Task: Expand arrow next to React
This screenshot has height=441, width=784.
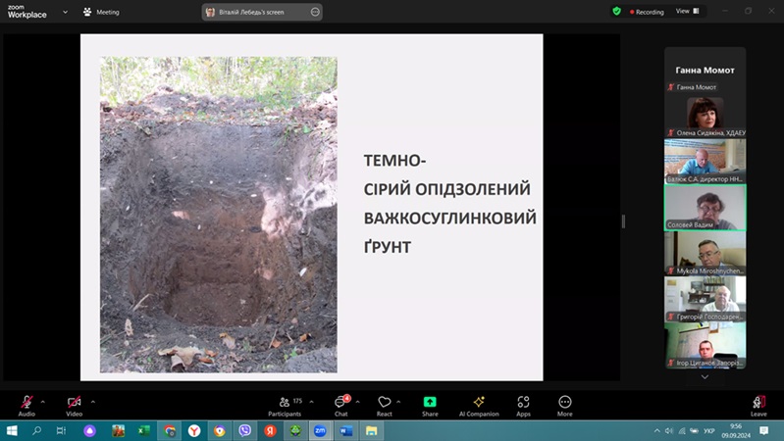Action: 398,402
